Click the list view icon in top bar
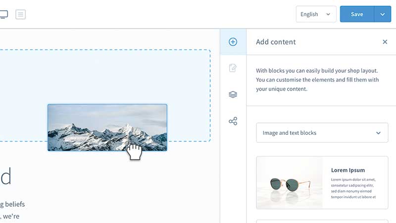Image resolution: width=396 pixels, height=223 pixels. (20, 14)
